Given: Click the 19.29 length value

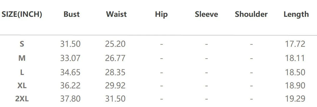Looking at the screenshot, I should [295, 99].
